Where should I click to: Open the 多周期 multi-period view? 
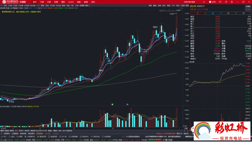point(82,6)
